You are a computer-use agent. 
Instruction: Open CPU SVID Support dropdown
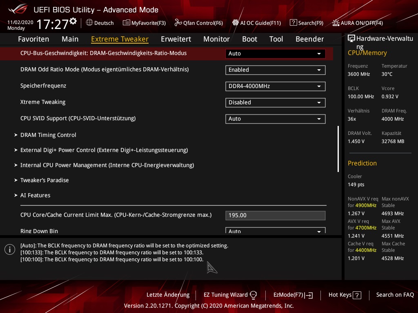click(x=276, y=119)
